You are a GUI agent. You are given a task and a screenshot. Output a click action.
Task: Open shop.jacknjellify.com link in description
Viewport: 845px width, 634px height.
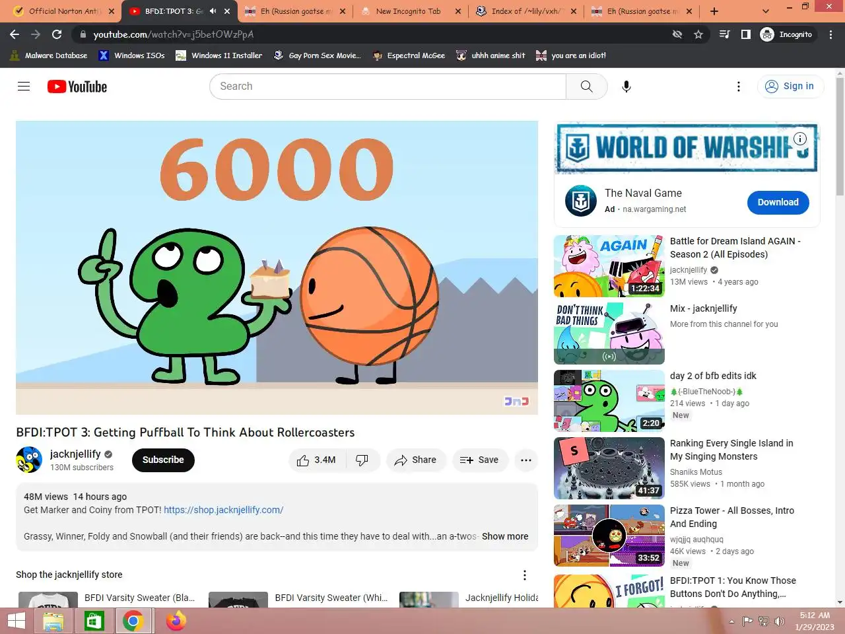click(x=223, y=510)
